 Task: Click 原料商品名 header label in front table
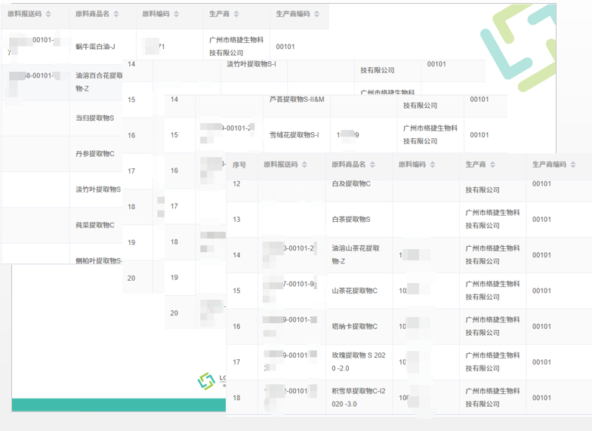[349, 165]
